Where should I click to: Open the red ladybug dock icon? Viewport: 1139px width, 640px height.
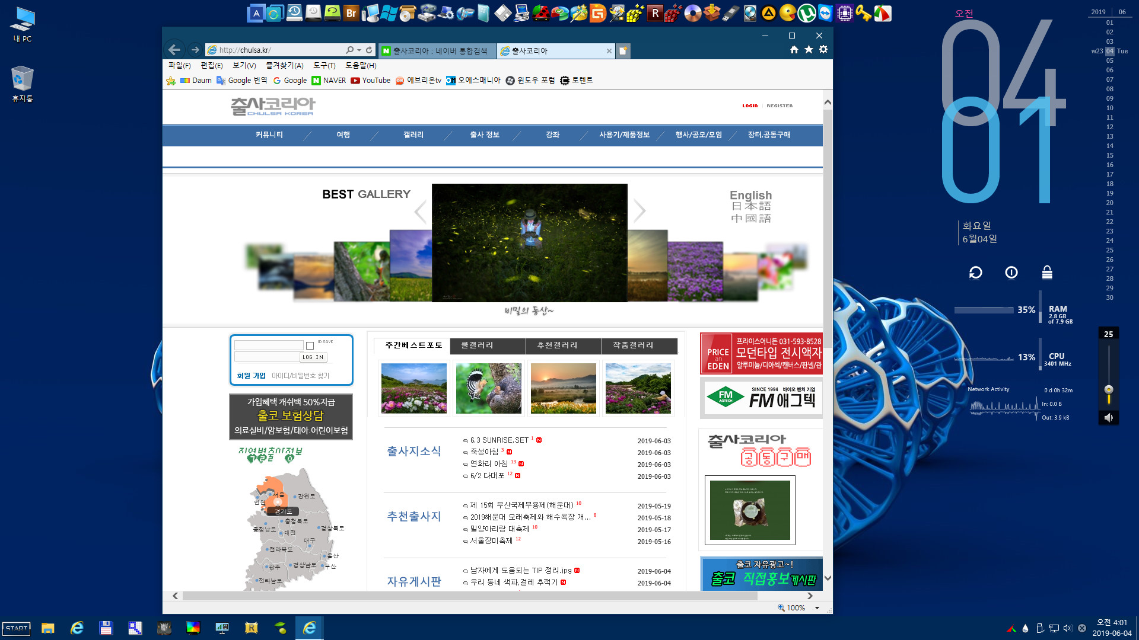pos(540,13)
